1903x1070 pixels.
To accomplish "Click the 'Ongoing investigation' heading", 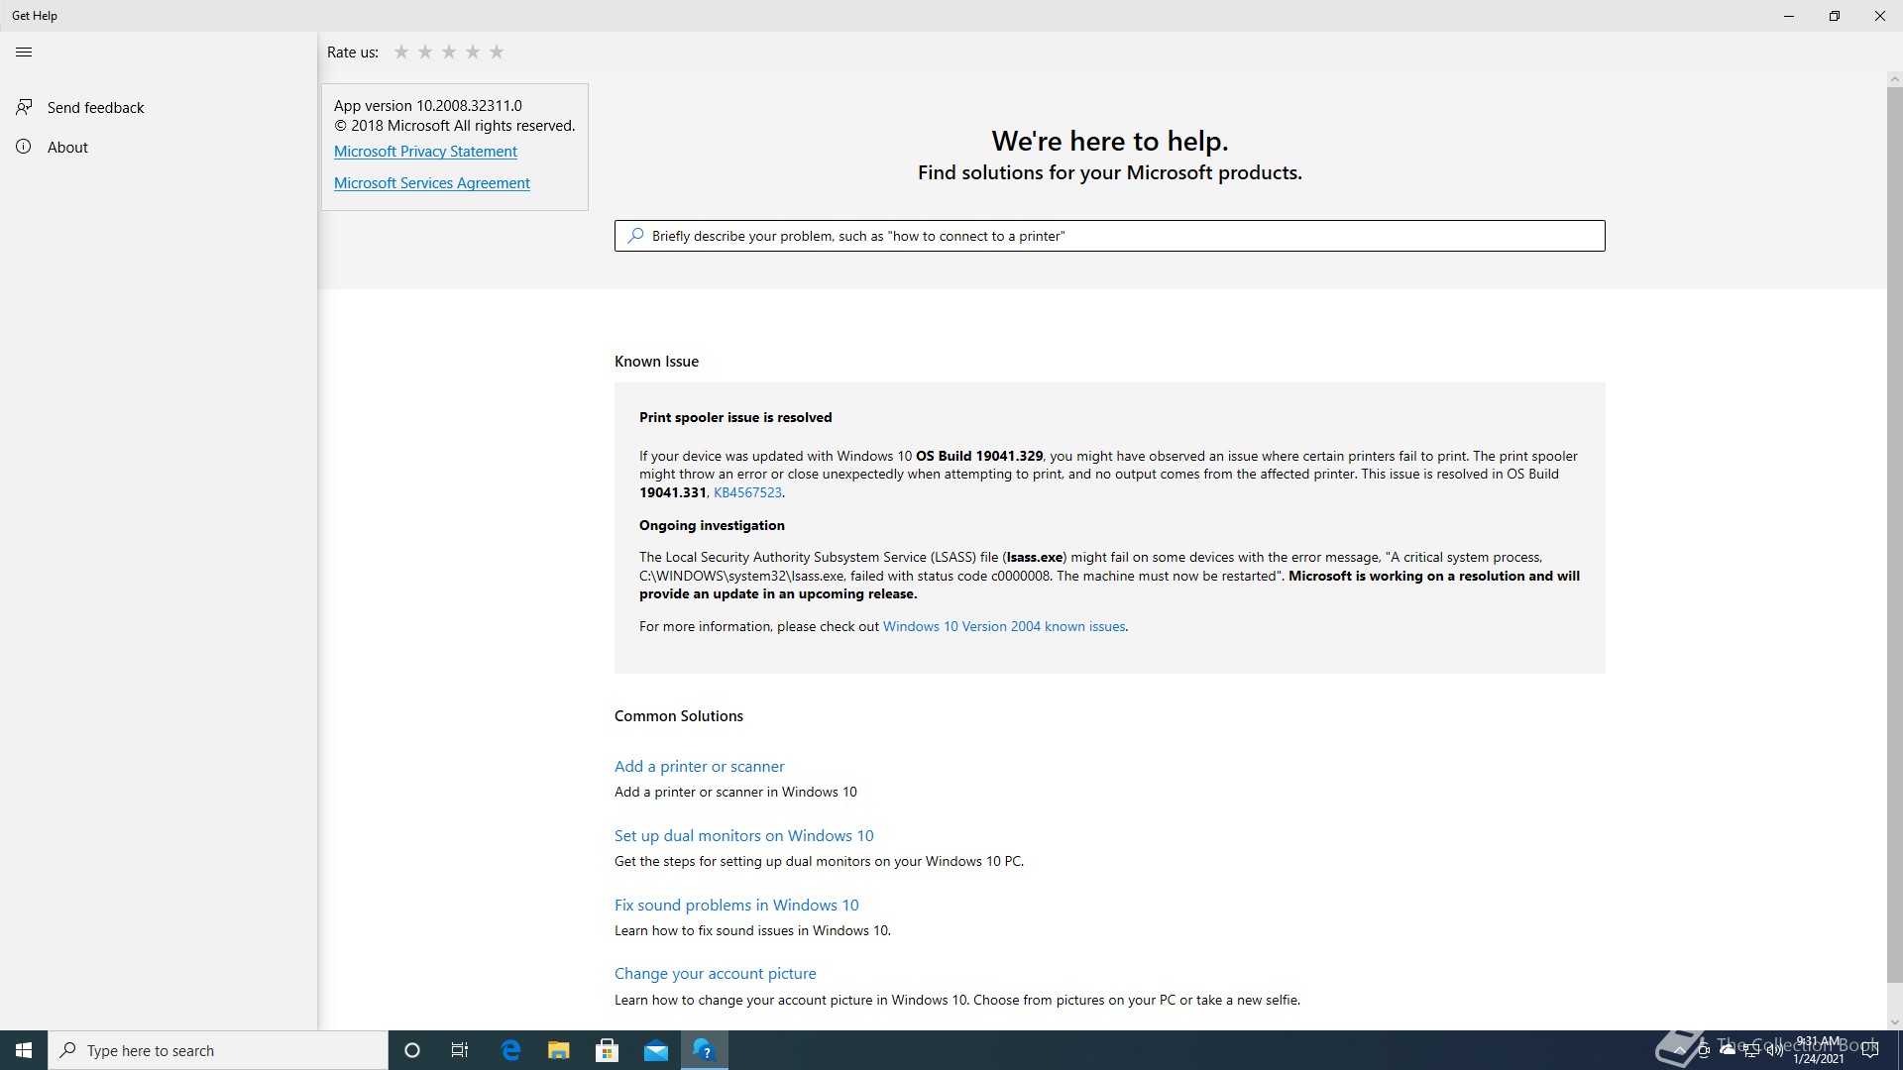I will click(712, 525).
